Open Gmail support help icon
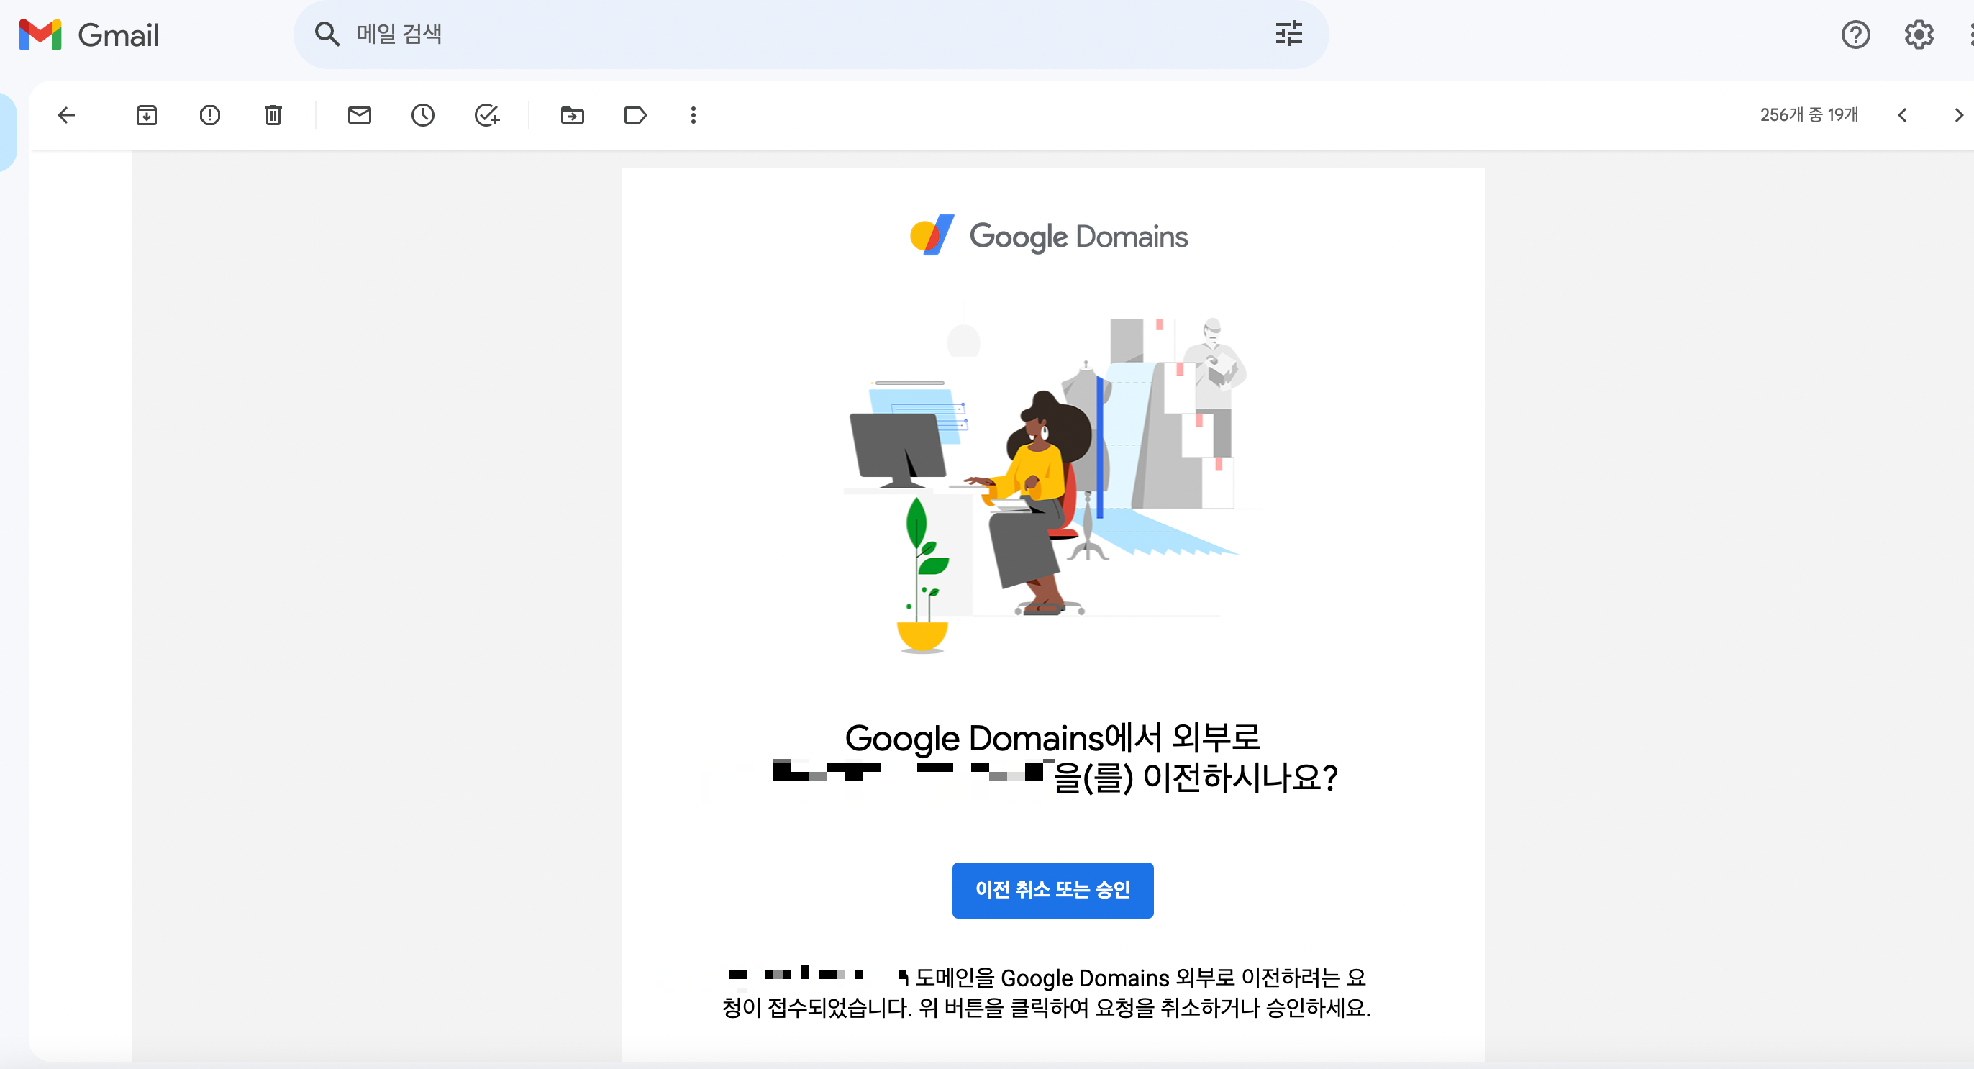The height and width of the screenshot is (1069, 1974). pos(1855,35)
